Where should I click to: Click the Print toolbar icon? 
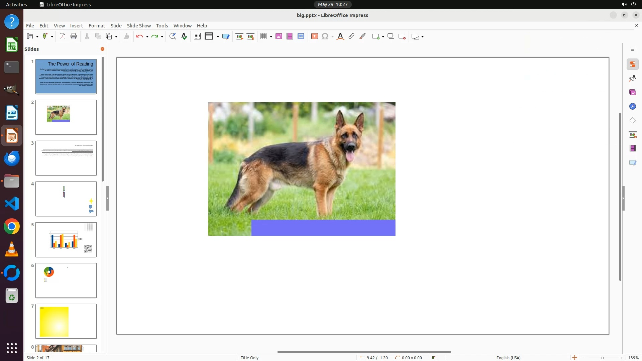(x=74, y=36)
